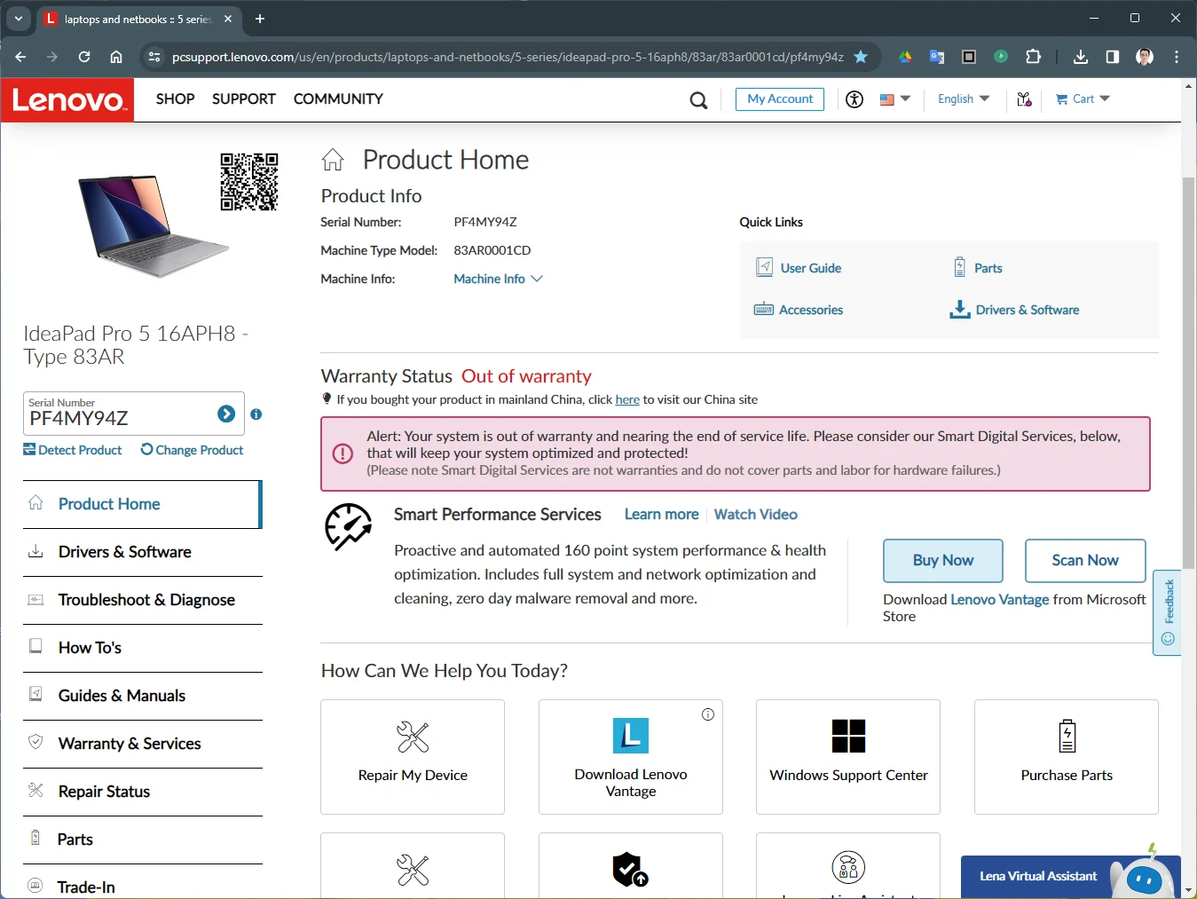The height and width of the screenshot is (899, 1197).
Task: Check Repair Status in sidebar
Action: [142, 792]
